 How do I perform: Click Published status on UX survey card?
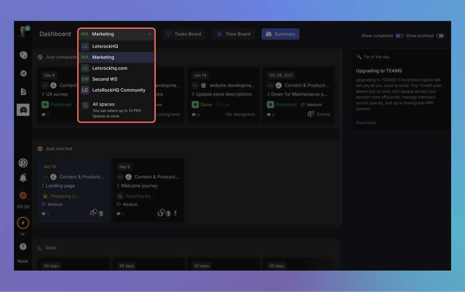coord(57,105)
